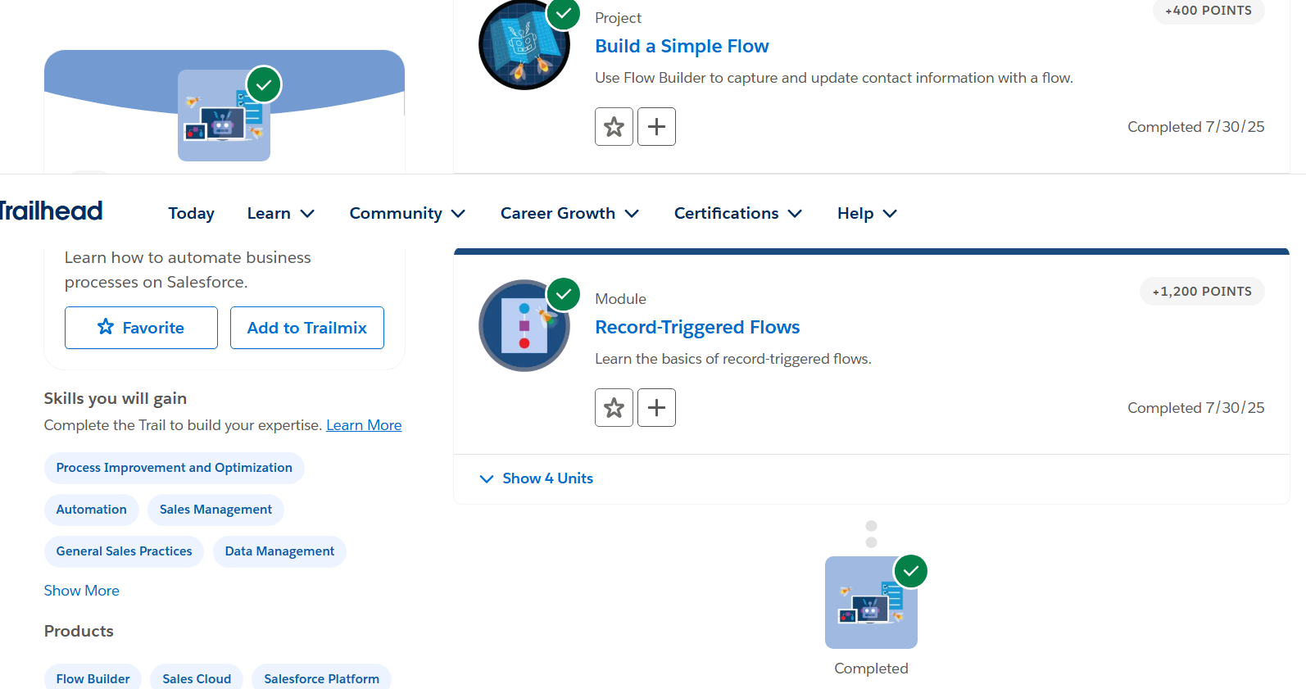Open the Learn dropdown
Viewport: 1306px width, 689px height.
[x=280, y=213]
